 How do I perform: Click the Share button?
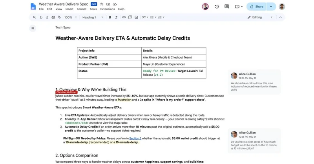pos(256,7)
